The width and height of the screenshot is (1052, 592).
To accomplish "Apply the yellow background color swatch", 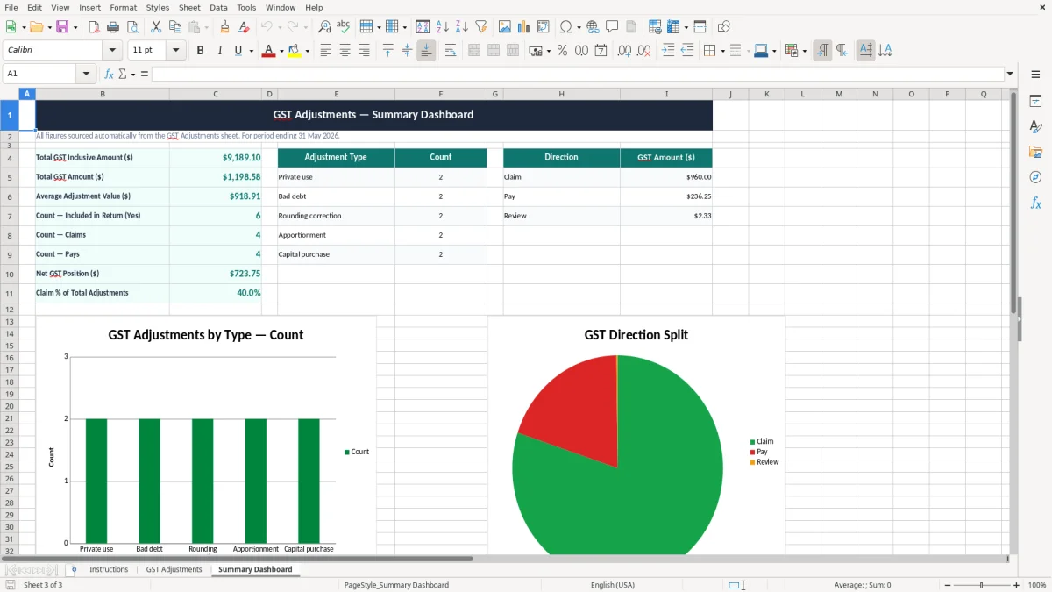I will 295,51.
